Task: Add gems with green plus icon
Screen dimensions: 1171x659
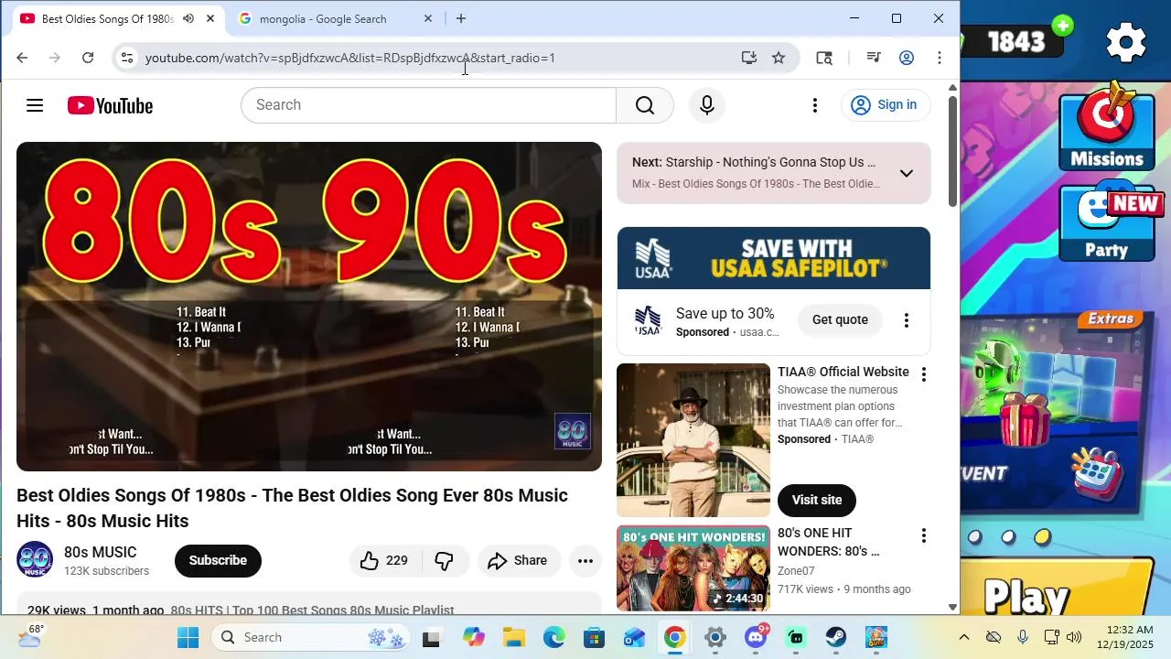Action: click(x=1063, y=26)
